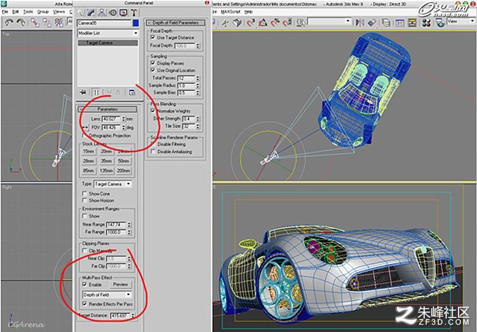Select the 85mm stock lens

(x=89, y=171)
